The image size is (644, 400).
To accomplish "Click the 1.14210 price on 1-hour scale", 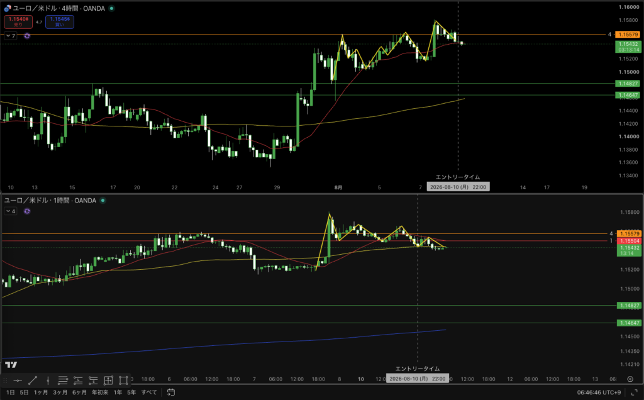I will tap(630, 364).
